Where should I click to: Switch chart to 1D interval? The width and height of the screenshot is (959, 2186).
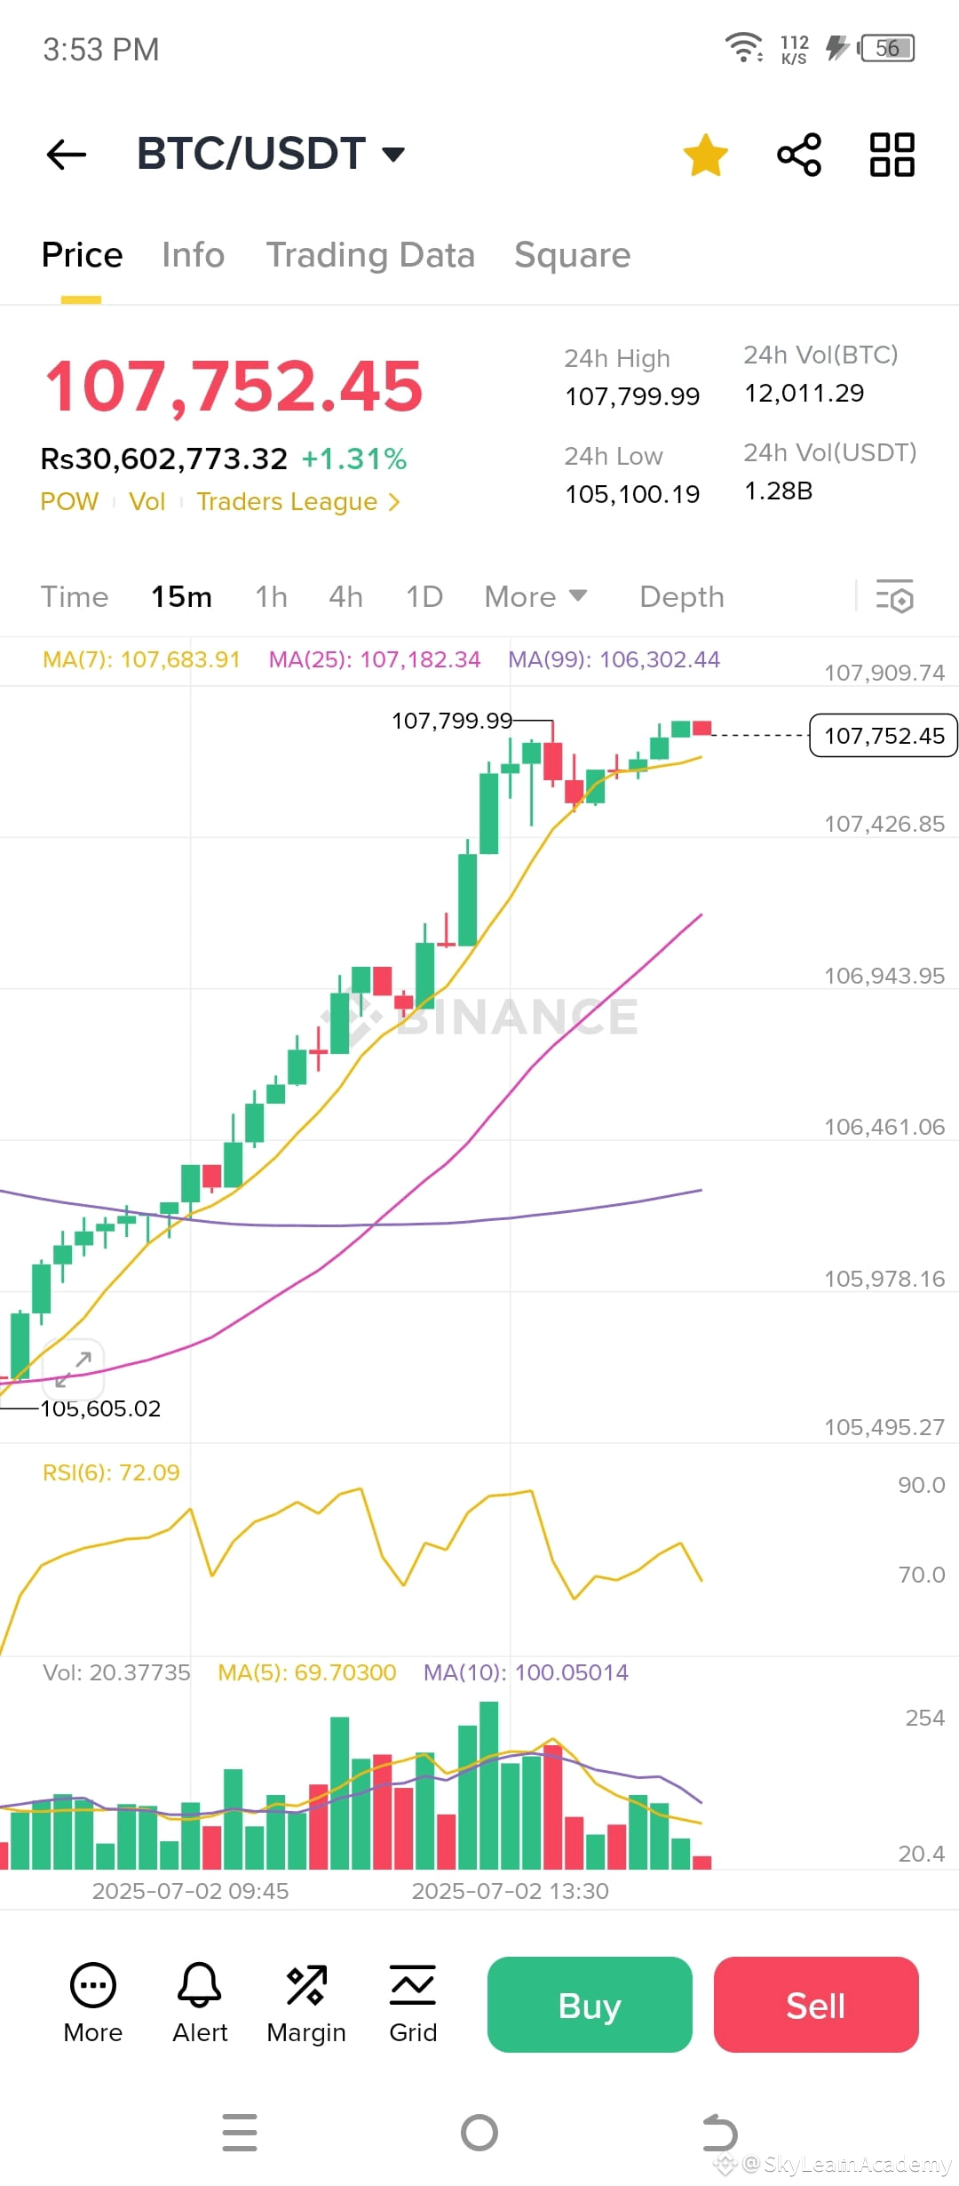point(424,597)
